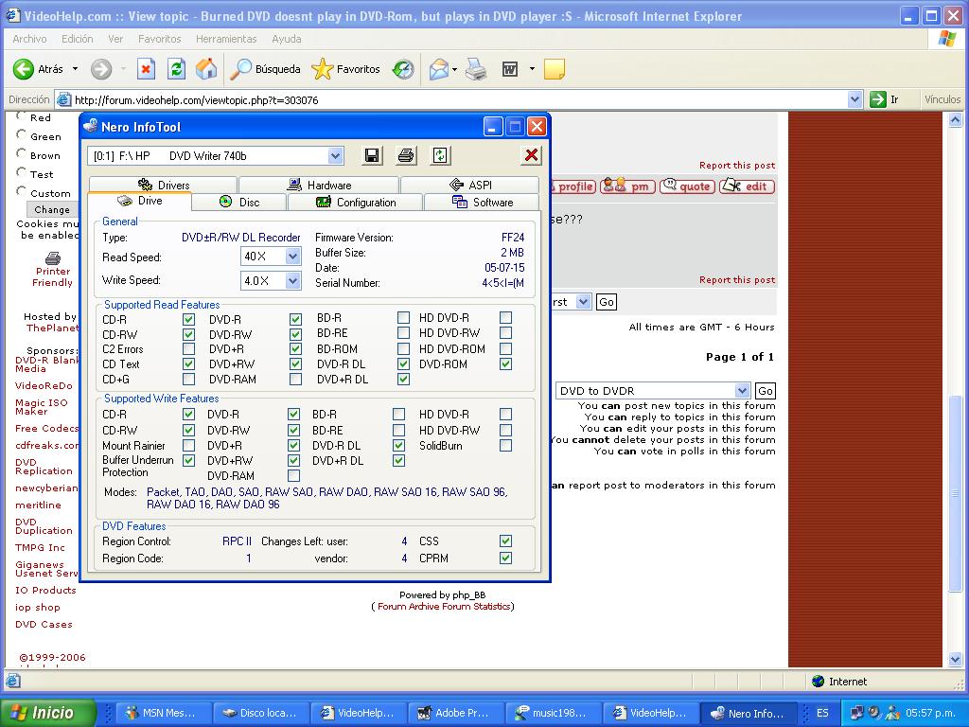Screen dimensions: 969x727
Task: Click Go next to DVD to DVDR
Action: pos(765,391)
